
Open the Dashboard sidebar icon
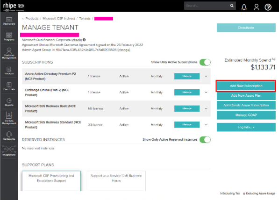[9, 21]
